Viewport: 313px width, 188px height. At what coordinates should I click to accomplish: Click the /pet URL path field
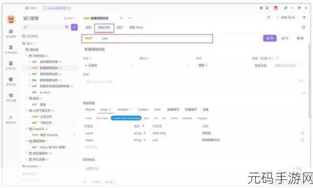pos(156,39)
